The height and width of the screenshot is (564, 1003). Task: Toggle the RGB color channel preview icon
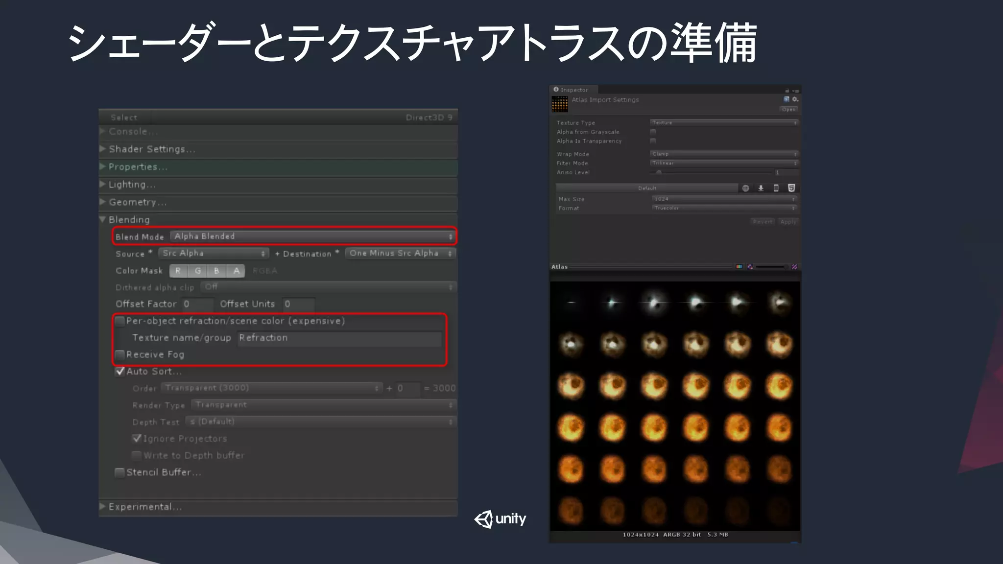point(739,267)
